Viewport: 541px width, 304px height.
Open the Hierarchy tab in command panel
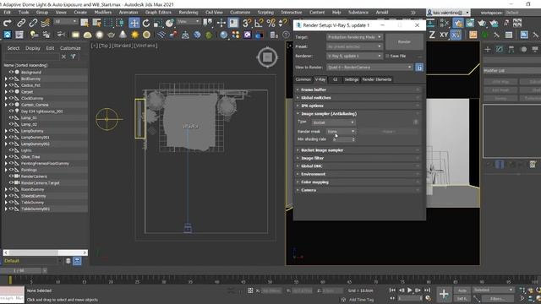point(511,49)
